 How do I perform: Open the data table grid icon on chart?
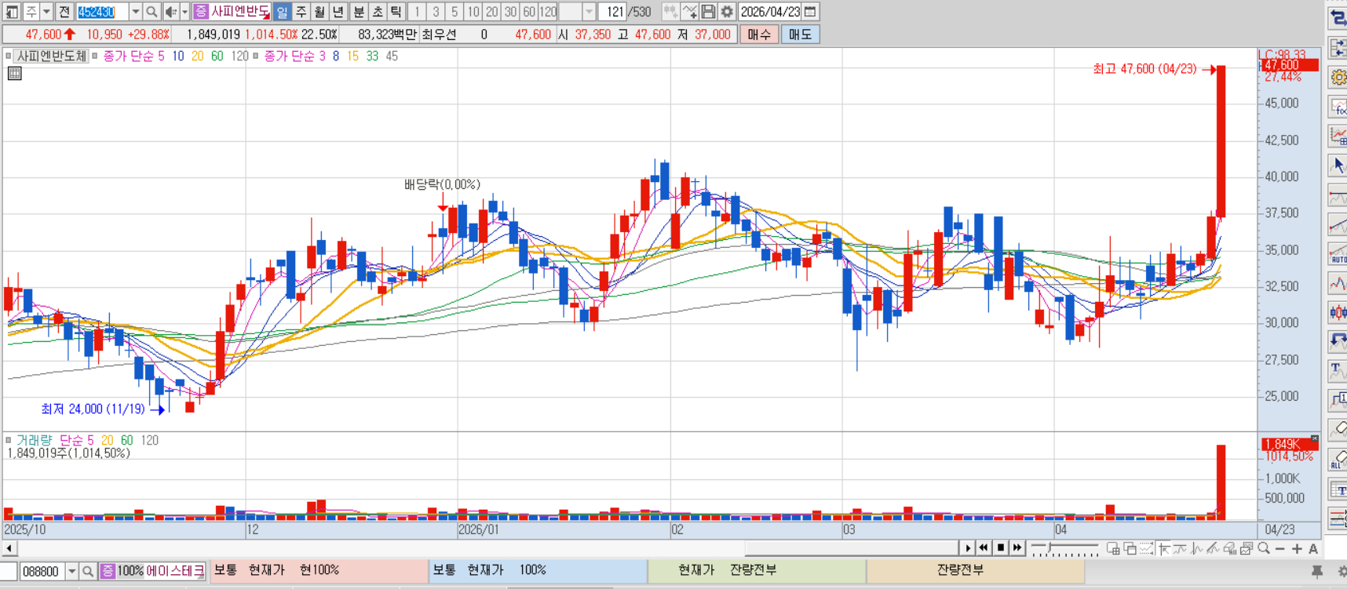(x=14, y=74)
